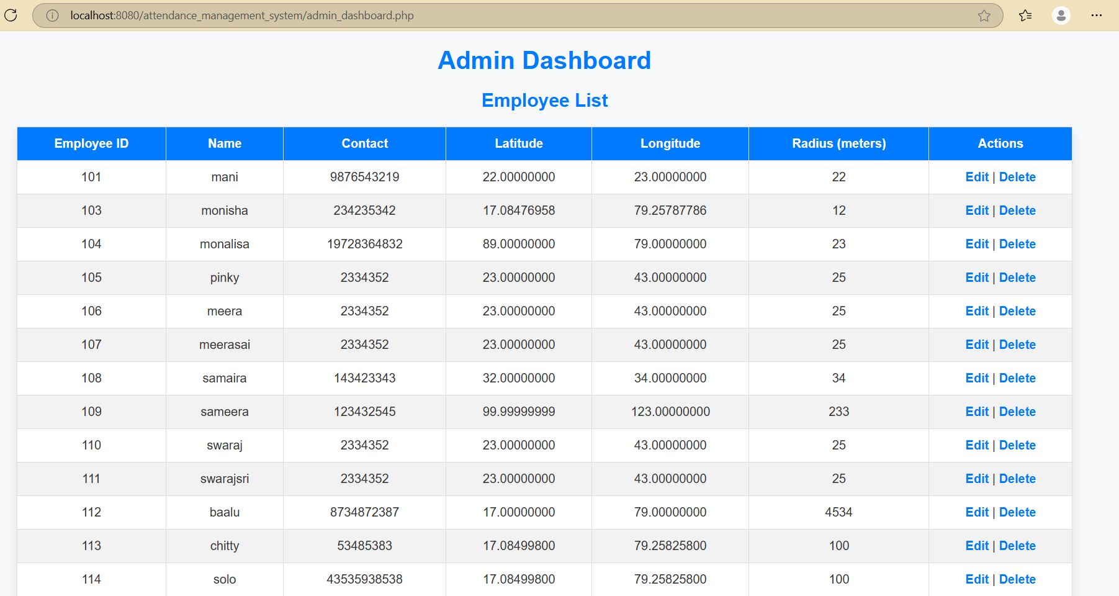Viewport: 1119px width, 596px height.
Task: Delete employee 108 samaira
Action: (1017, 378)
